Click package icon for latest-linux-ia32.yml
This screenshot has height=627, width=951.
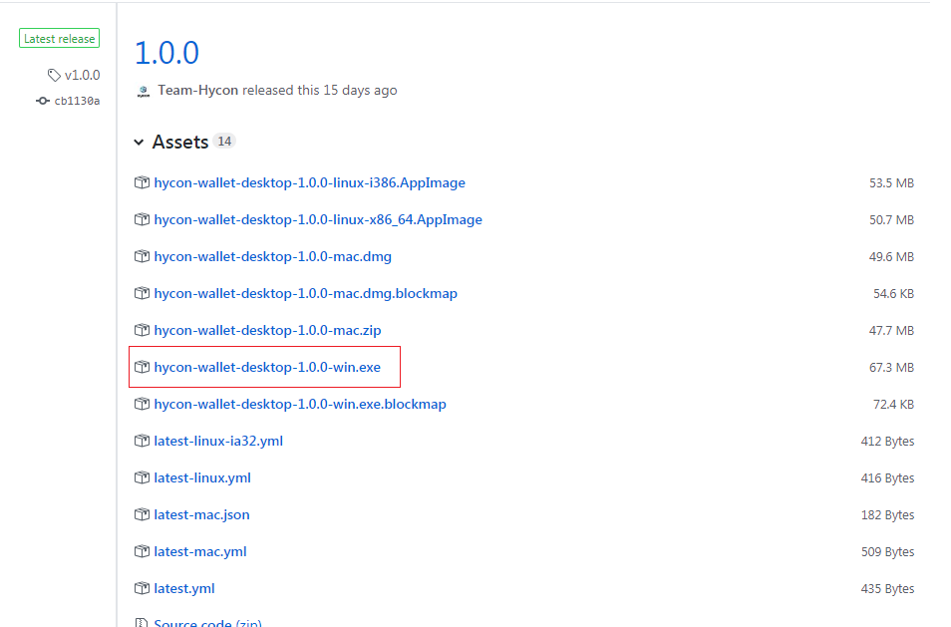pos(142,441)
